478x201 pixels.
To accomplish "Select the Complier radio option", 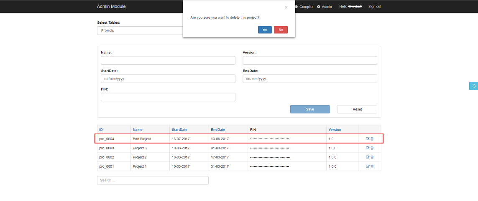I will coord(297,7).
